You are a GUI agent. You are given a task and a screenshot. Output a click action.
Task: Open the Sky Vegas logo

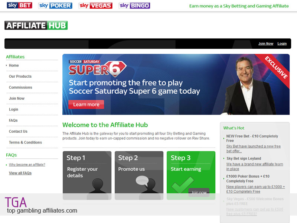(x=95, y=6)
